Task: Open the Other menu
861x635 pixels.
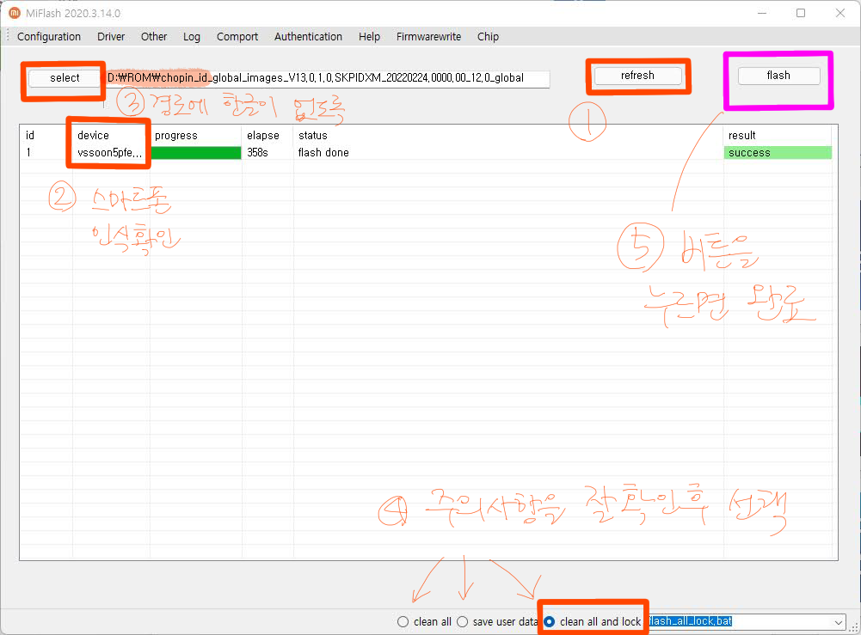Action: [154, 37]
